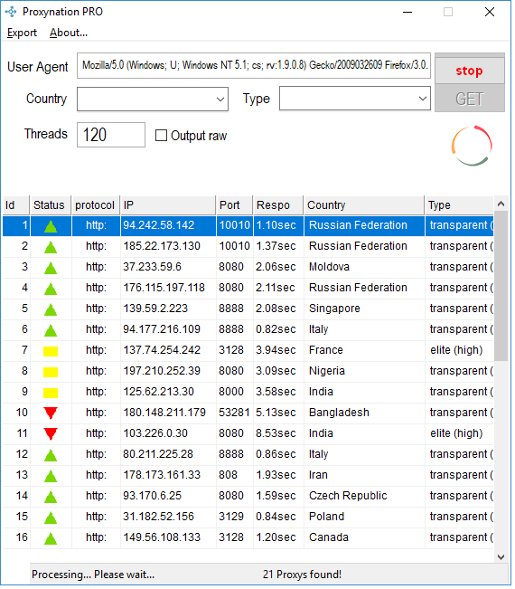
Task: Expand the Type combo box
Action: (355, 99)
